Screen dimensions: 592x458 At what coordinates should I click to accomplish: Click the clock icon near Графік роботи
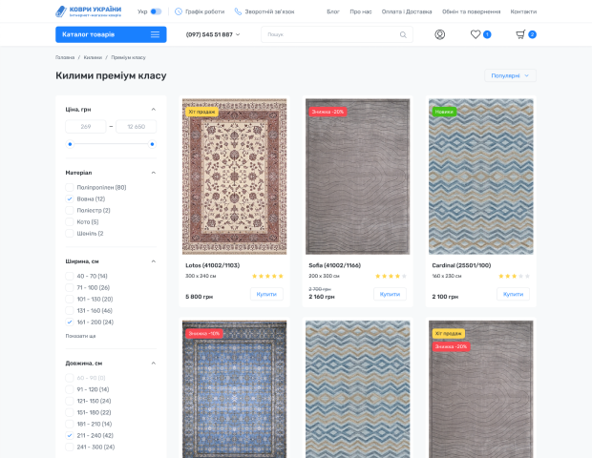(179, 11)
